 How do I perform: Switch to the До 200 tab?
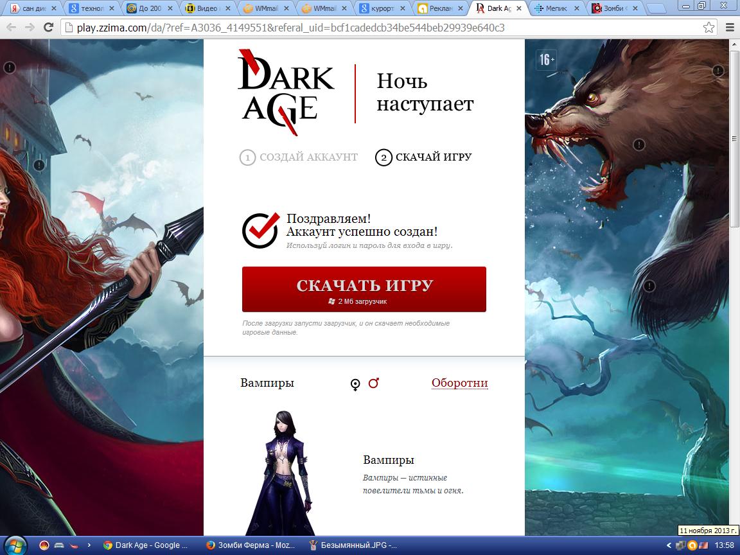[x=149, y=8]
